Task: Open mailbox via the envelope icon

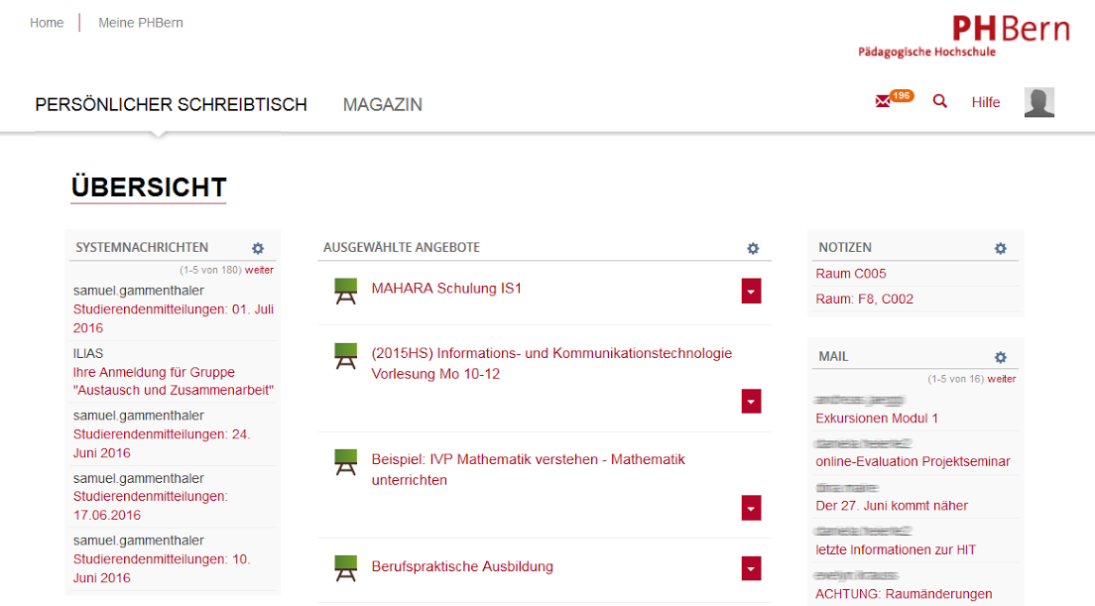Action: point(883,101)
